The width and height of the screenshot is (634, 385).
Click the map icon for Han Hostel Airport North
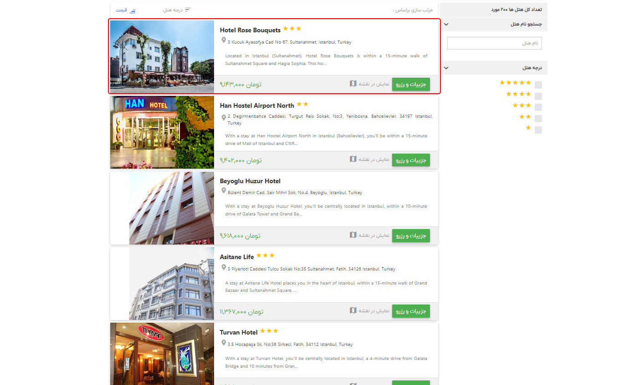353,159
